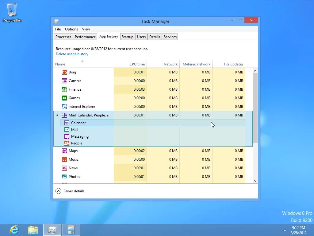Click the People app icon
This screenshot has width=314, height=236.
67,143
